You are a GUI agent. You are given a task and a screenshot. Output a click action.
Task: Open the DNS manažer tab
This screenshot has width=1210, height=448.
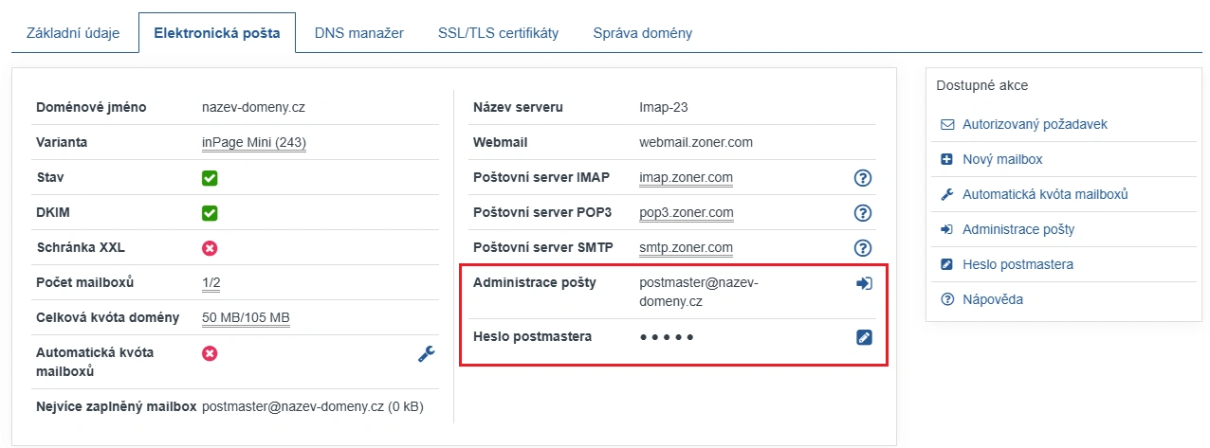(x=359, y=33)
